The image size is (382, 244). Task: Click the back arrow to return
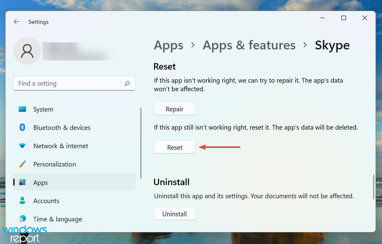click(16, 22)
